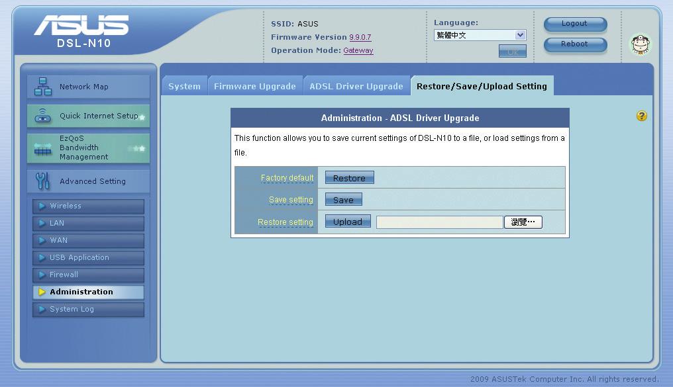The image size is (673, 387).
Task: Open Advanced Setting from the sidebar
Action: (88, 181)
